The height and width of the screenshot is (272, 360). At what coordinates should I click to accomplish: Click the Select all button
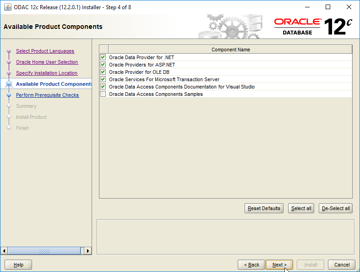click(301, 208)
